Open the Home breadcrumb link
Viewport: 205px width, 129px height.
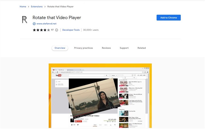pos(23,7)
